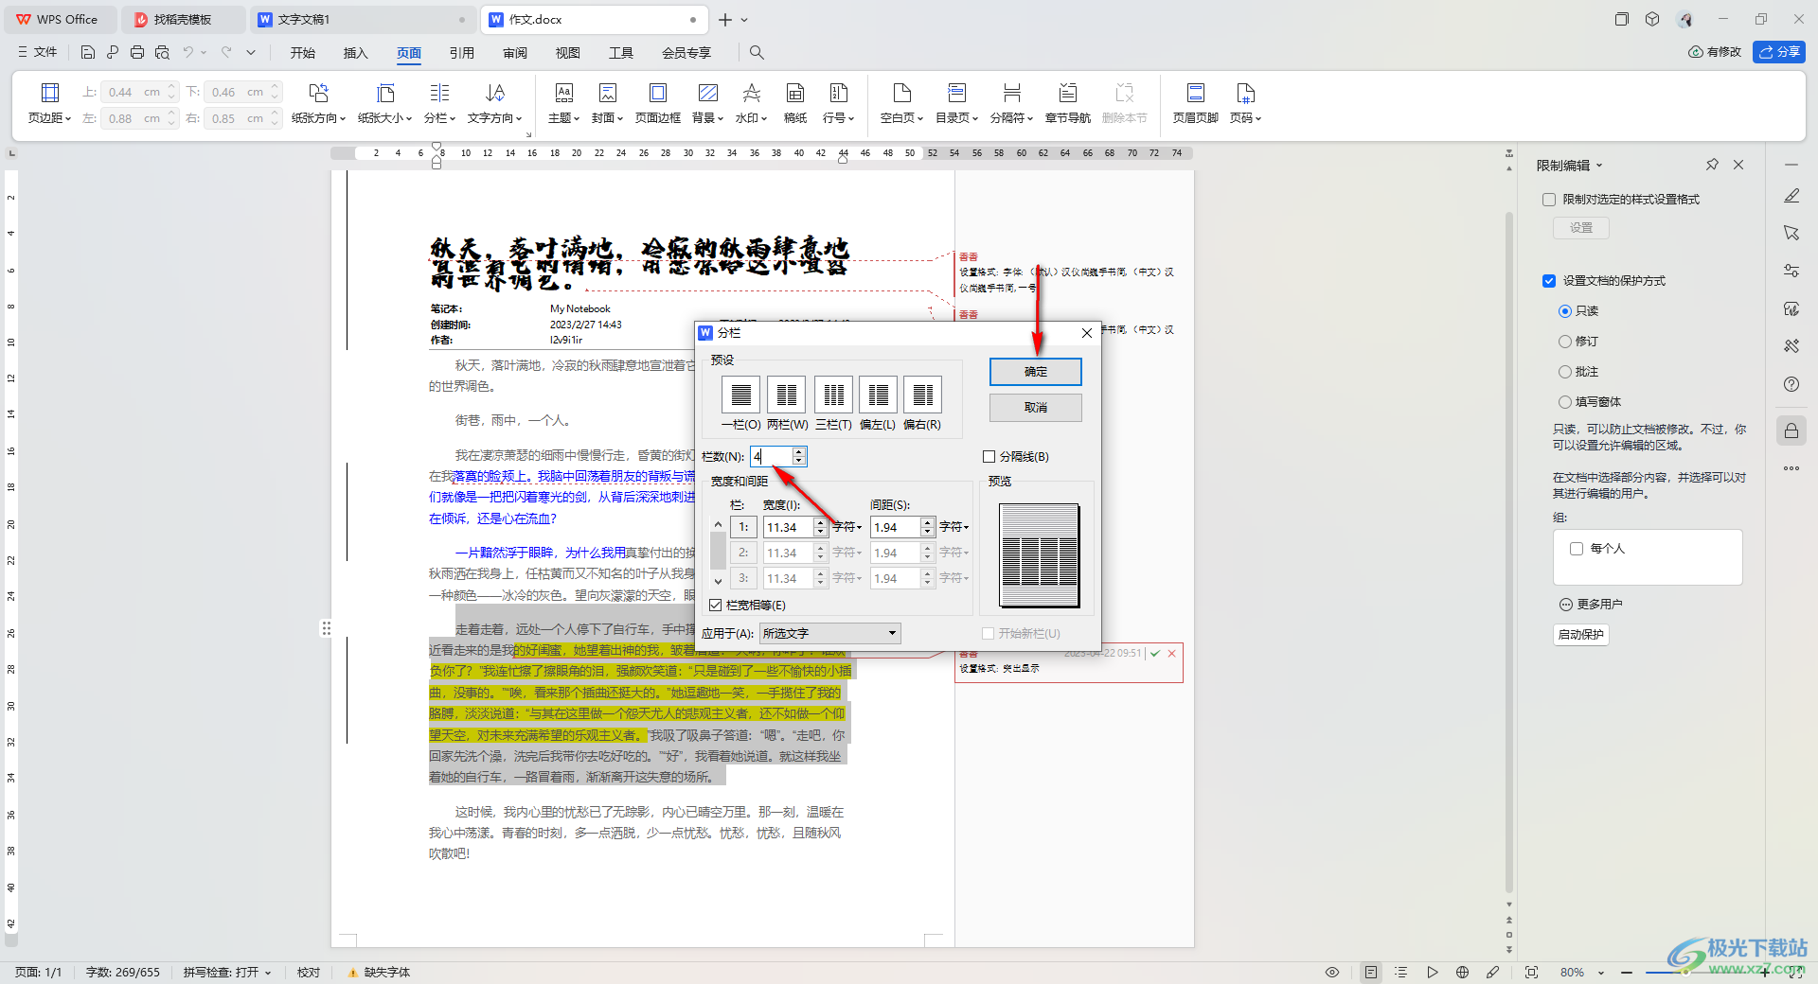Viewport: 1818px width, 984px height.
Task: Pin the Restrict Editing panel
Action: coord(1712,165)
